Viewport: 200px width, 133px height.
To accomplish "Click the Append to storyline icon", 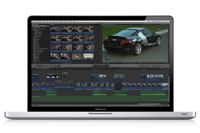I will [x=54, y=66].
